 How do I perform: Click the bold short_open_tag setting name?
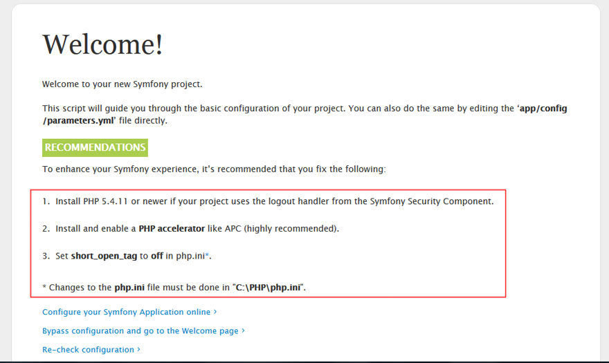tap(104, 257)
